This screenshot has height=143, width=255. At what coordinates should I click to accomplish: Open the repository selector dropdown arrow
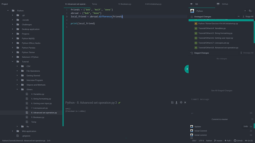[x=245, y=11]
